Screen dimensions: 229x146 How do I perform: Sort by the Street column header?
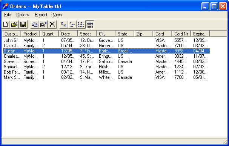[x=87, y=34]
